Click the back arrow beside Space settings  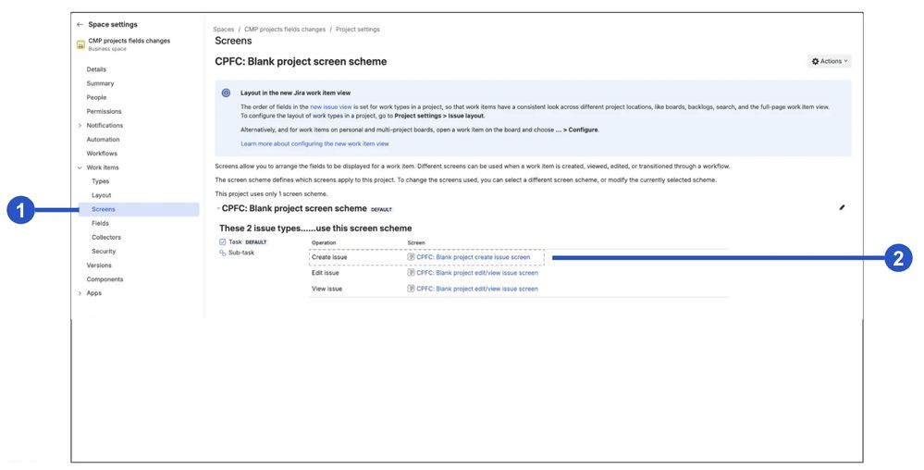point(80,25)
